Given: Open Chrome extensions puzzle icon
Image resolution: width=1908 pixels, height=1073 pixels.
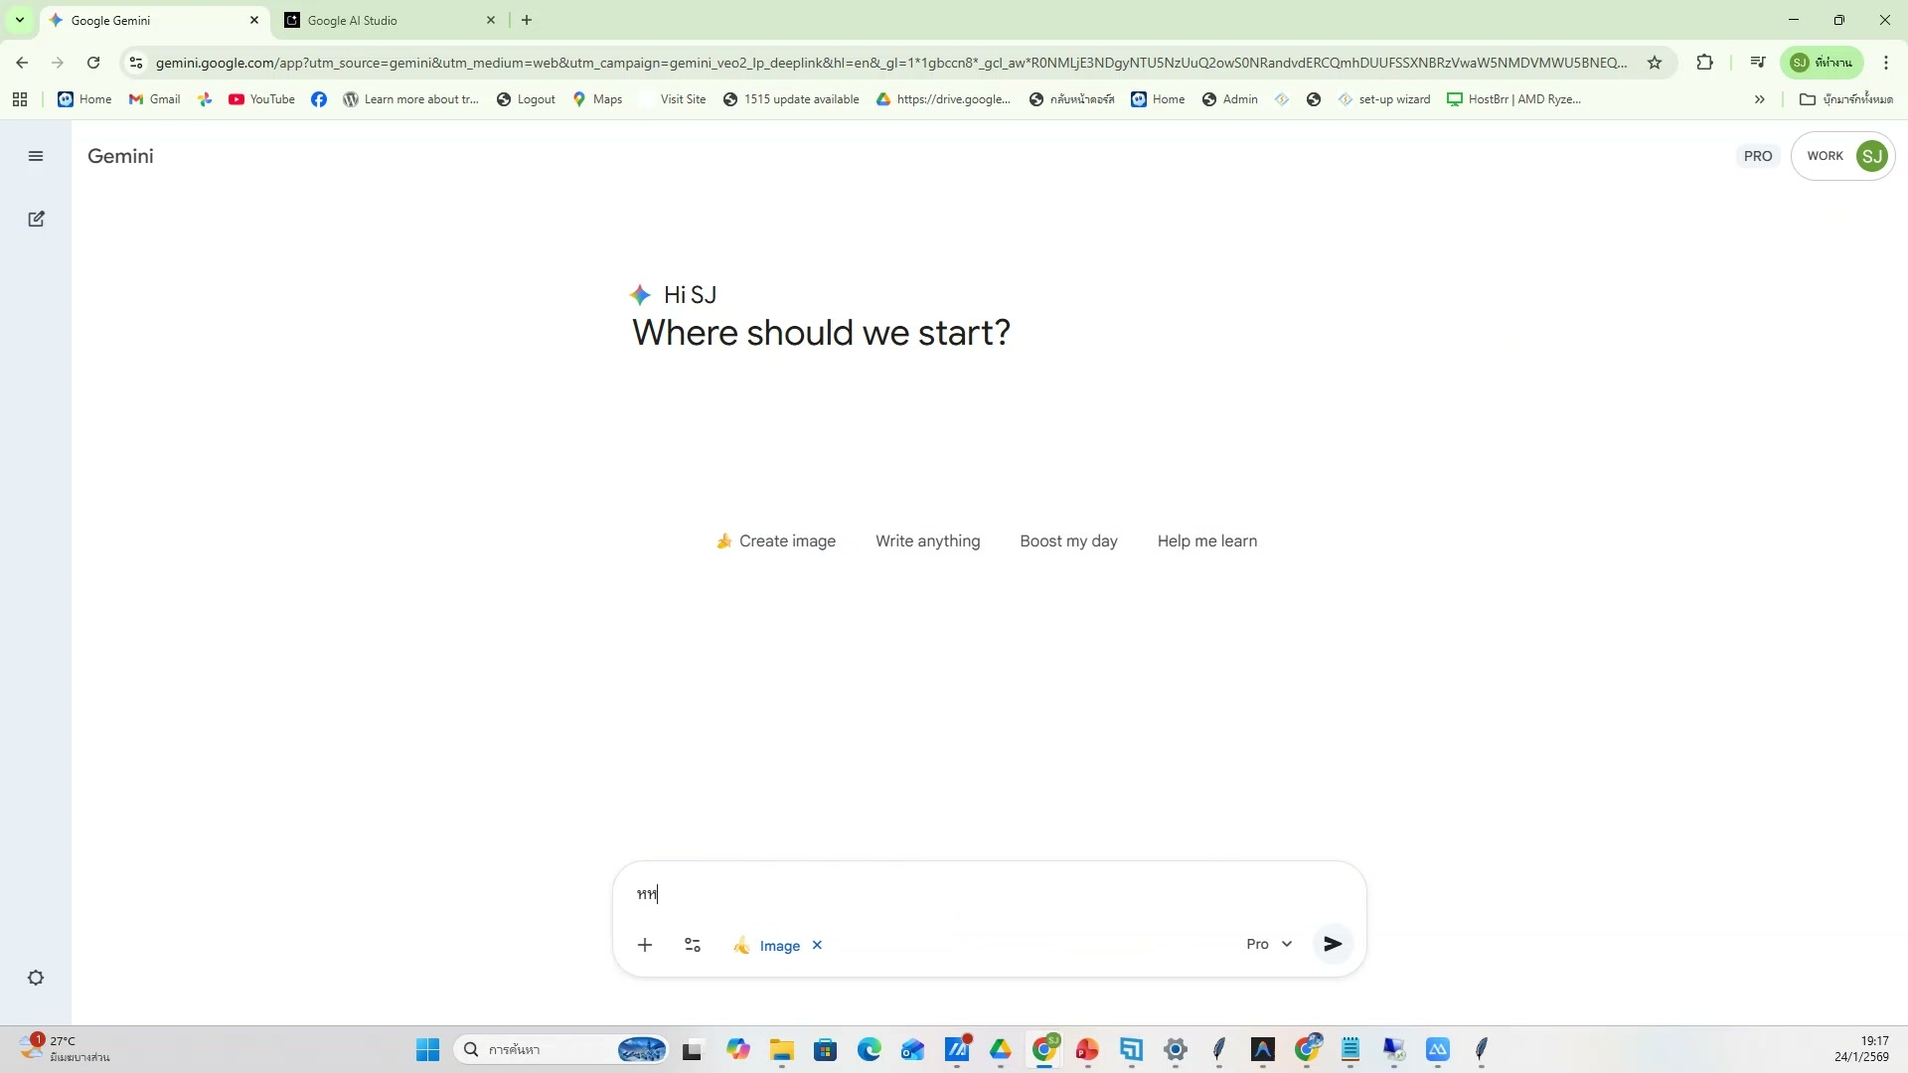Looking at the screenshot, I should click(1705, 63).
